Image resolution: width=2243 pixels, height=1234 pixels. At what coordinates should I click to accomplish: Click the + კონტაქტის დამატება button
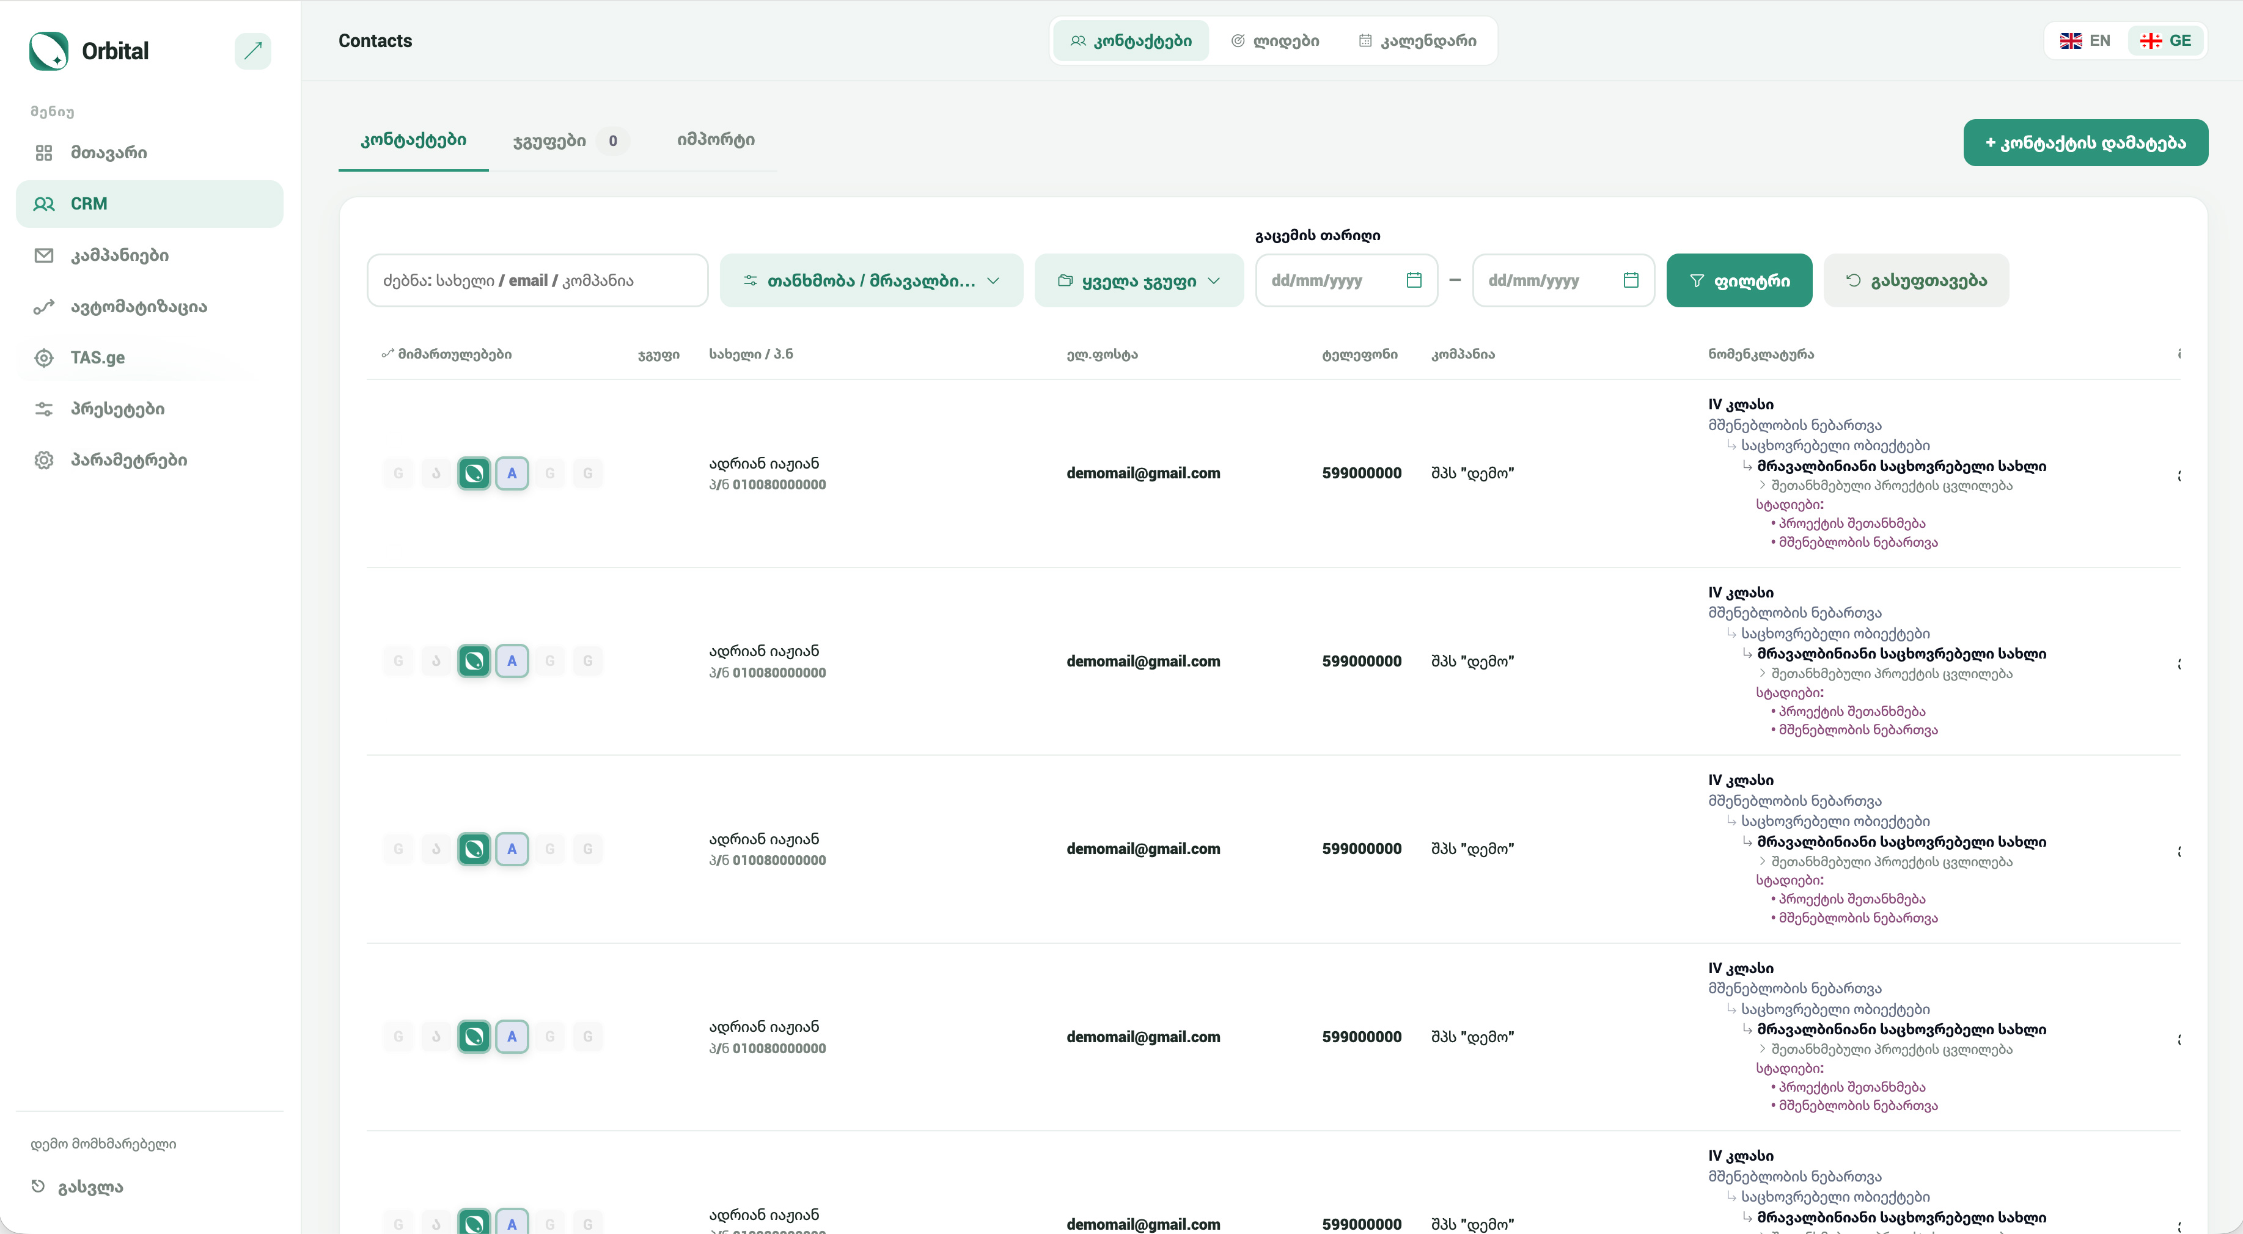coord(2085,143)
